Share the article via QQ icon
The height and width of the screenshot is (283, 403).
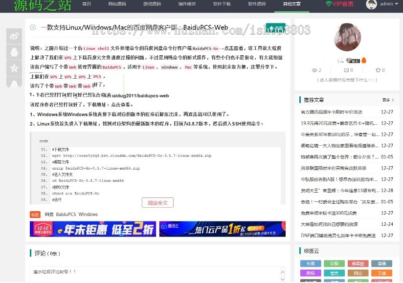point(14,53)
